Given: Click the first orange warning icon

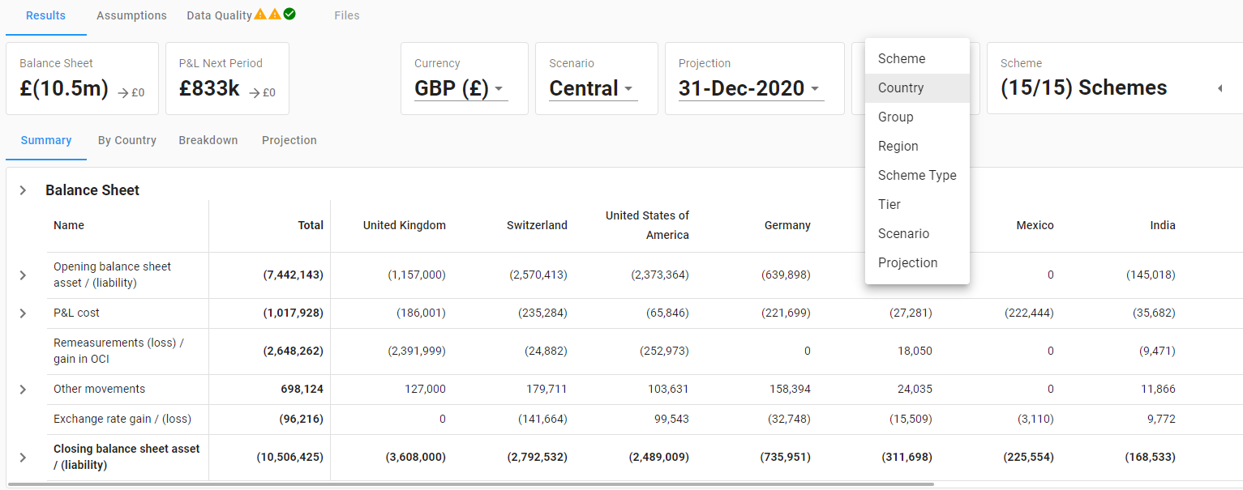Looking at the screenshot, I should tap(260, 14).
